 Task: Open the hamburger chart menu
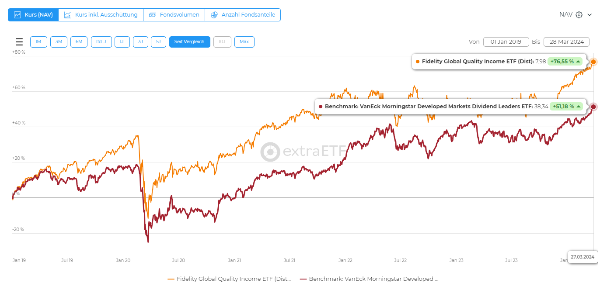[x=19, y=42]
